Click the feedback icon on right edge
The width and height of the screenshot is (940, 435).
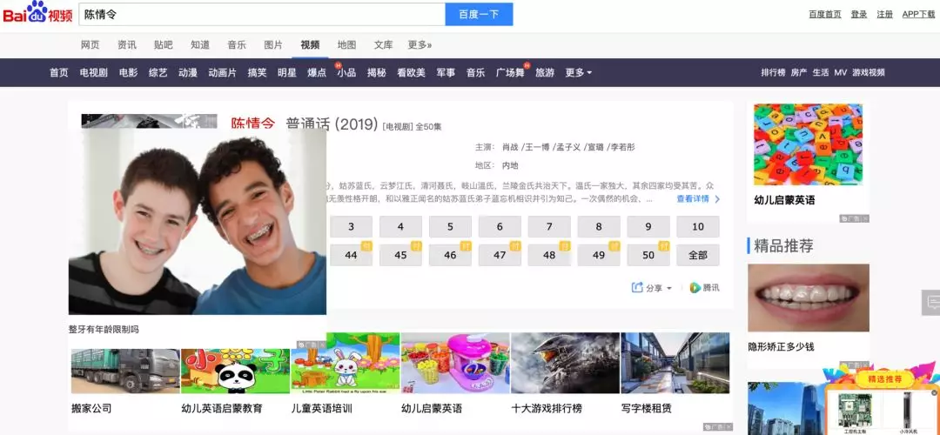(931, 302)
